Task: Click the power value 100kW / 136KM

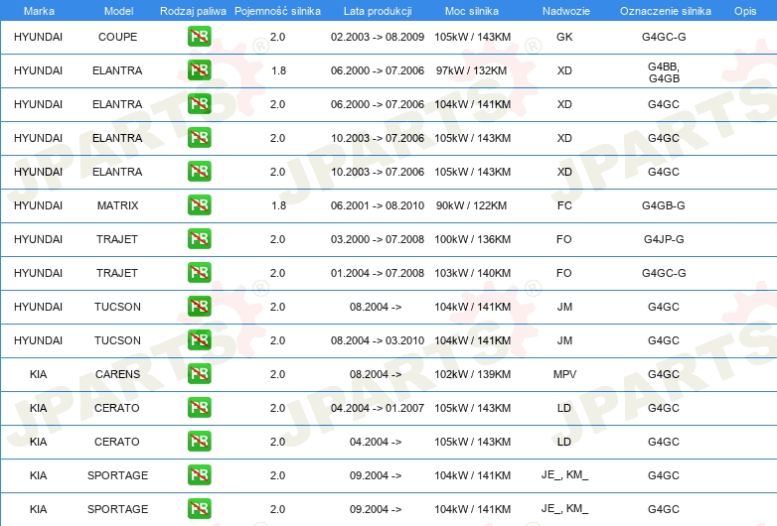Action: (473, 239)
